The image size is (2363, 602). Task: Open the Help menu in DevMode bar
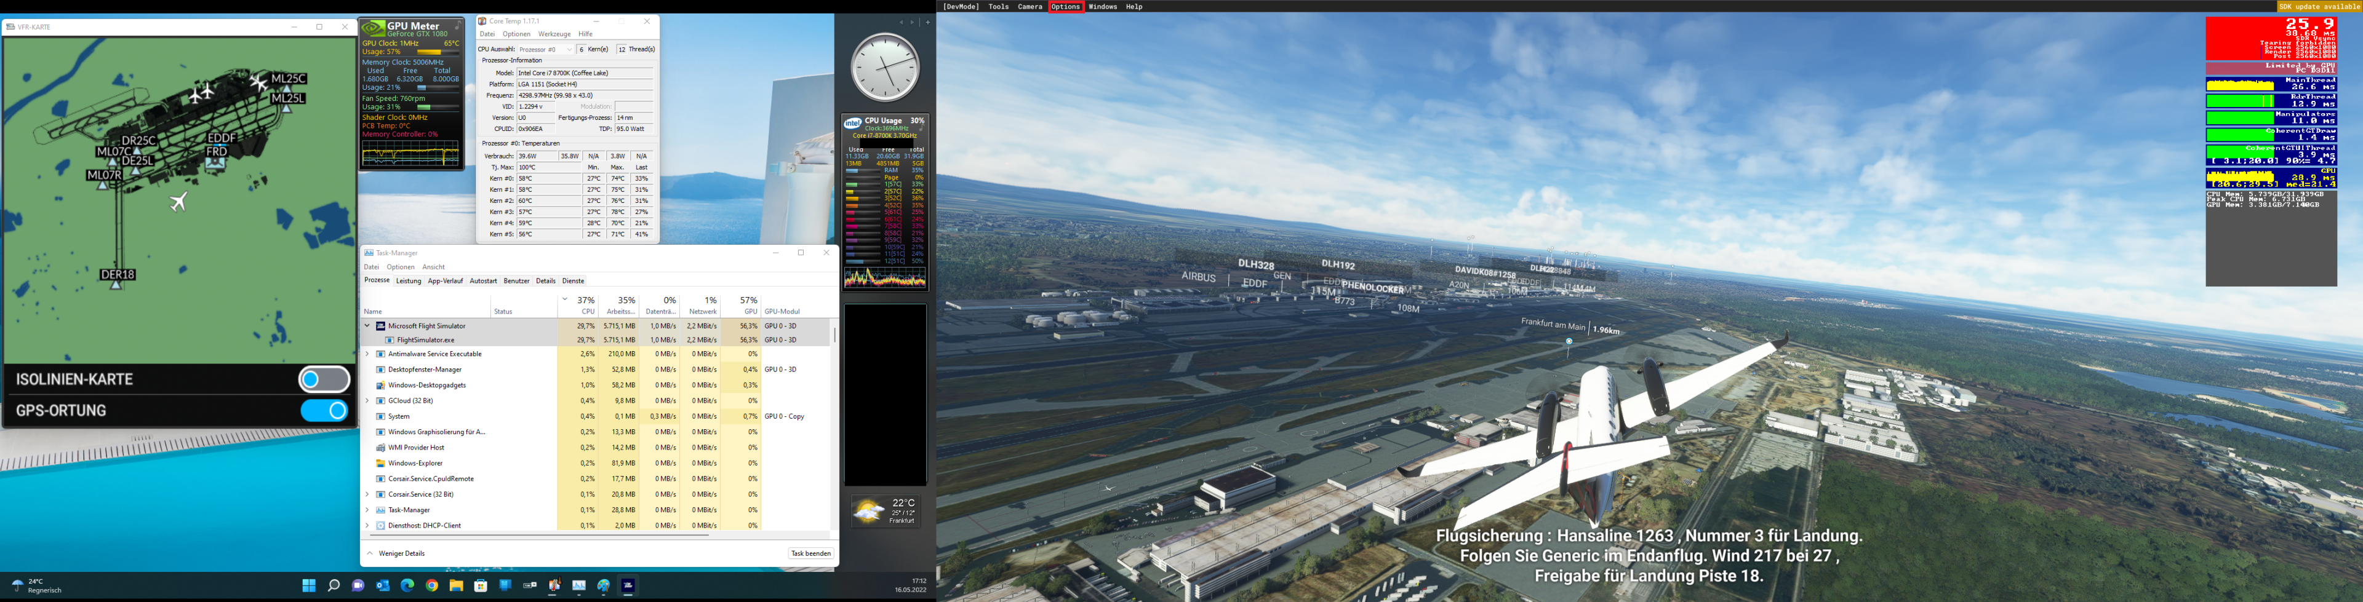pos(1134,6)
